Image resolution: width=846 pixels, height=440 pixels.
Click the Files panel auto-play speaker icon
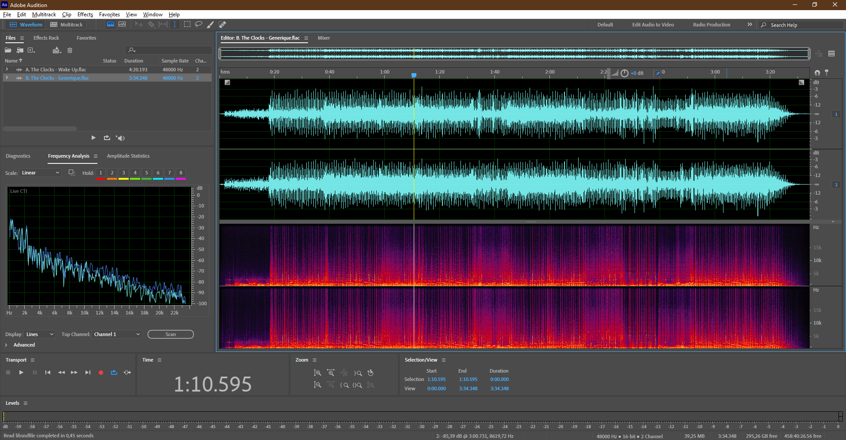click(120, 138)
